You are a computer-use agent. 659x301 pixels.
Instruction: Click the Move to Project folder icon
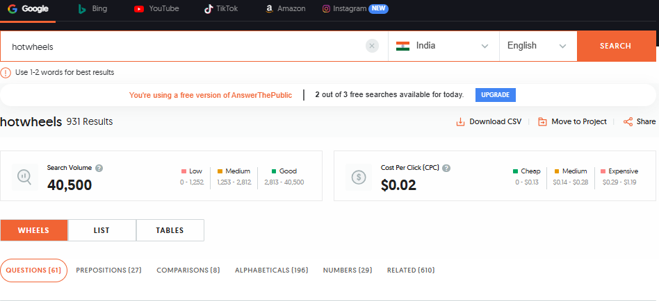coord(543,122)
